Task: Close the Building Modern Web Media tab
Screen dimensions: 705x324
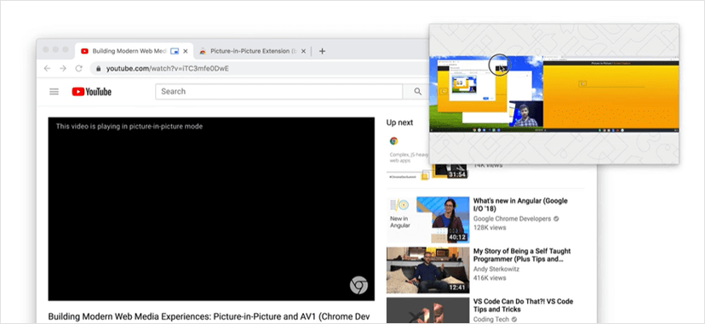Action: coord(186,51)
